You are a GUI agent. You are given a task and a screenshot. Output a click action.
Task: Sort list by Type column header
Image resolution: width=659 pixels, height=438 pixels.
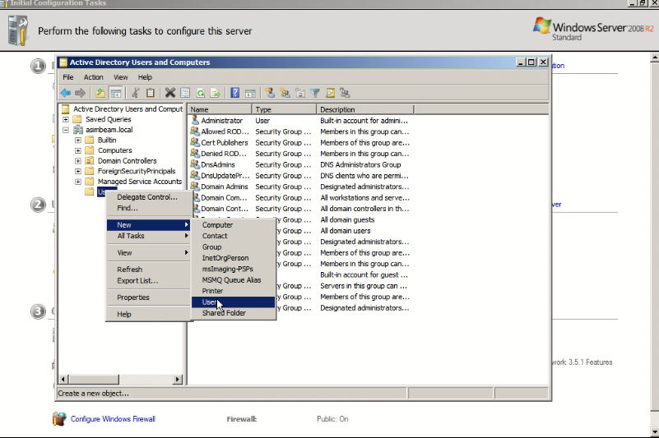[284, 109]
